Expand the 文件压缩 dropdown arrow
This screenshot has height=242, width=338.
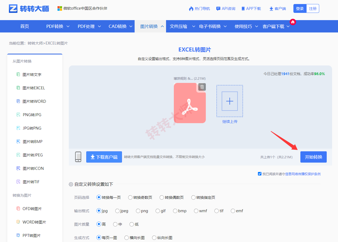coord(193,26)
